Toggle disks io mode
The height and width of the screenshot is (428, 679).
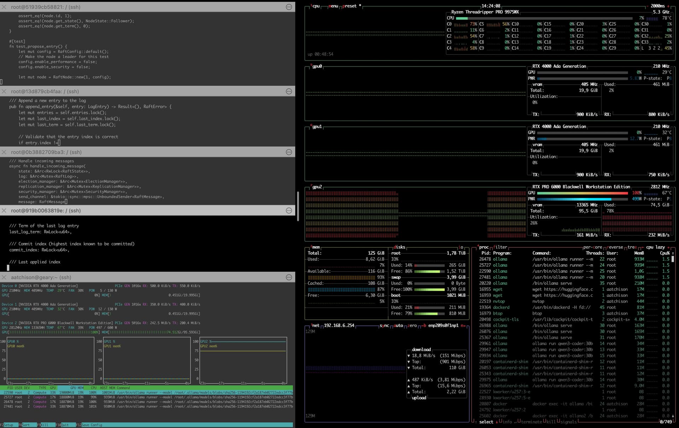point(461,247)
